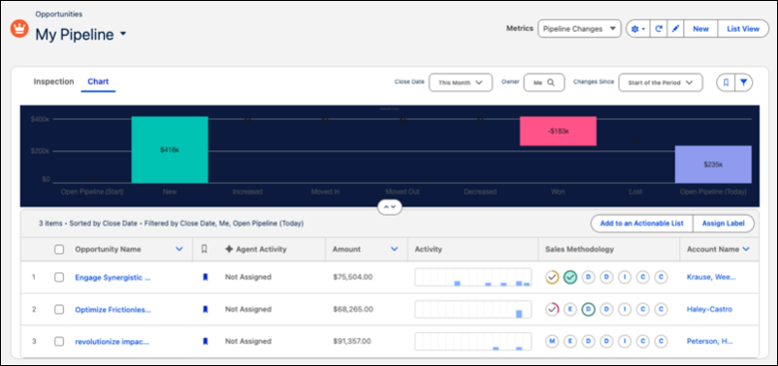
Task: Select all rows with the header checkbox
Action: point(59,250)
